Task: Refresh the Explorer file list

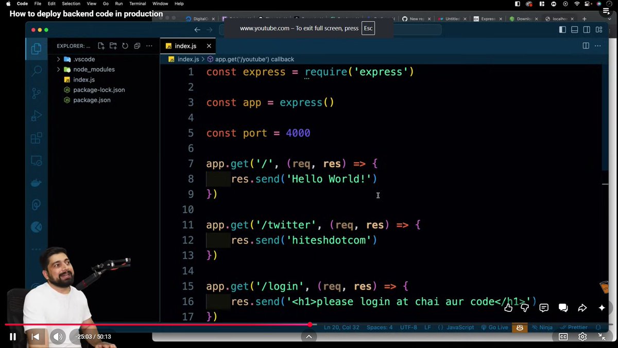Action: (x=125, y=46)
